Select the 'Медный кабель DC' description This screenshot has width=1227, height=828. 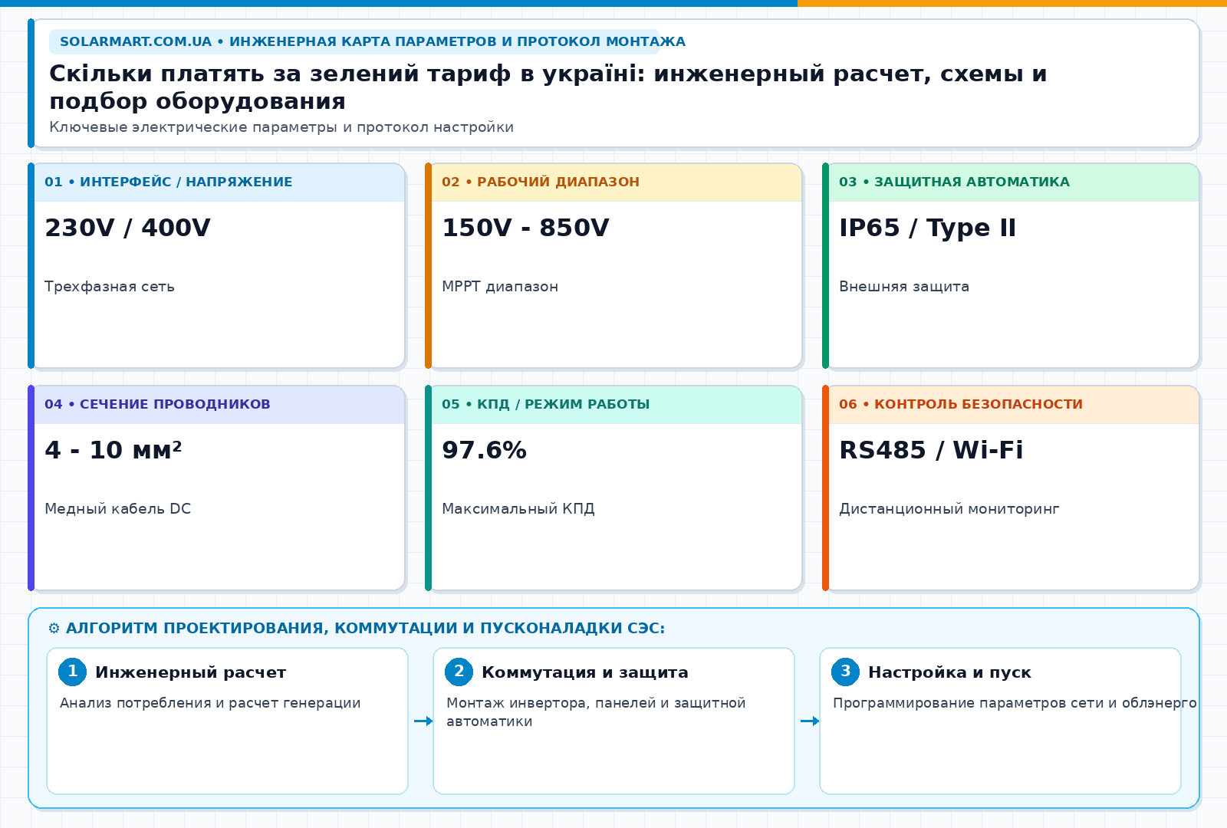117,509
